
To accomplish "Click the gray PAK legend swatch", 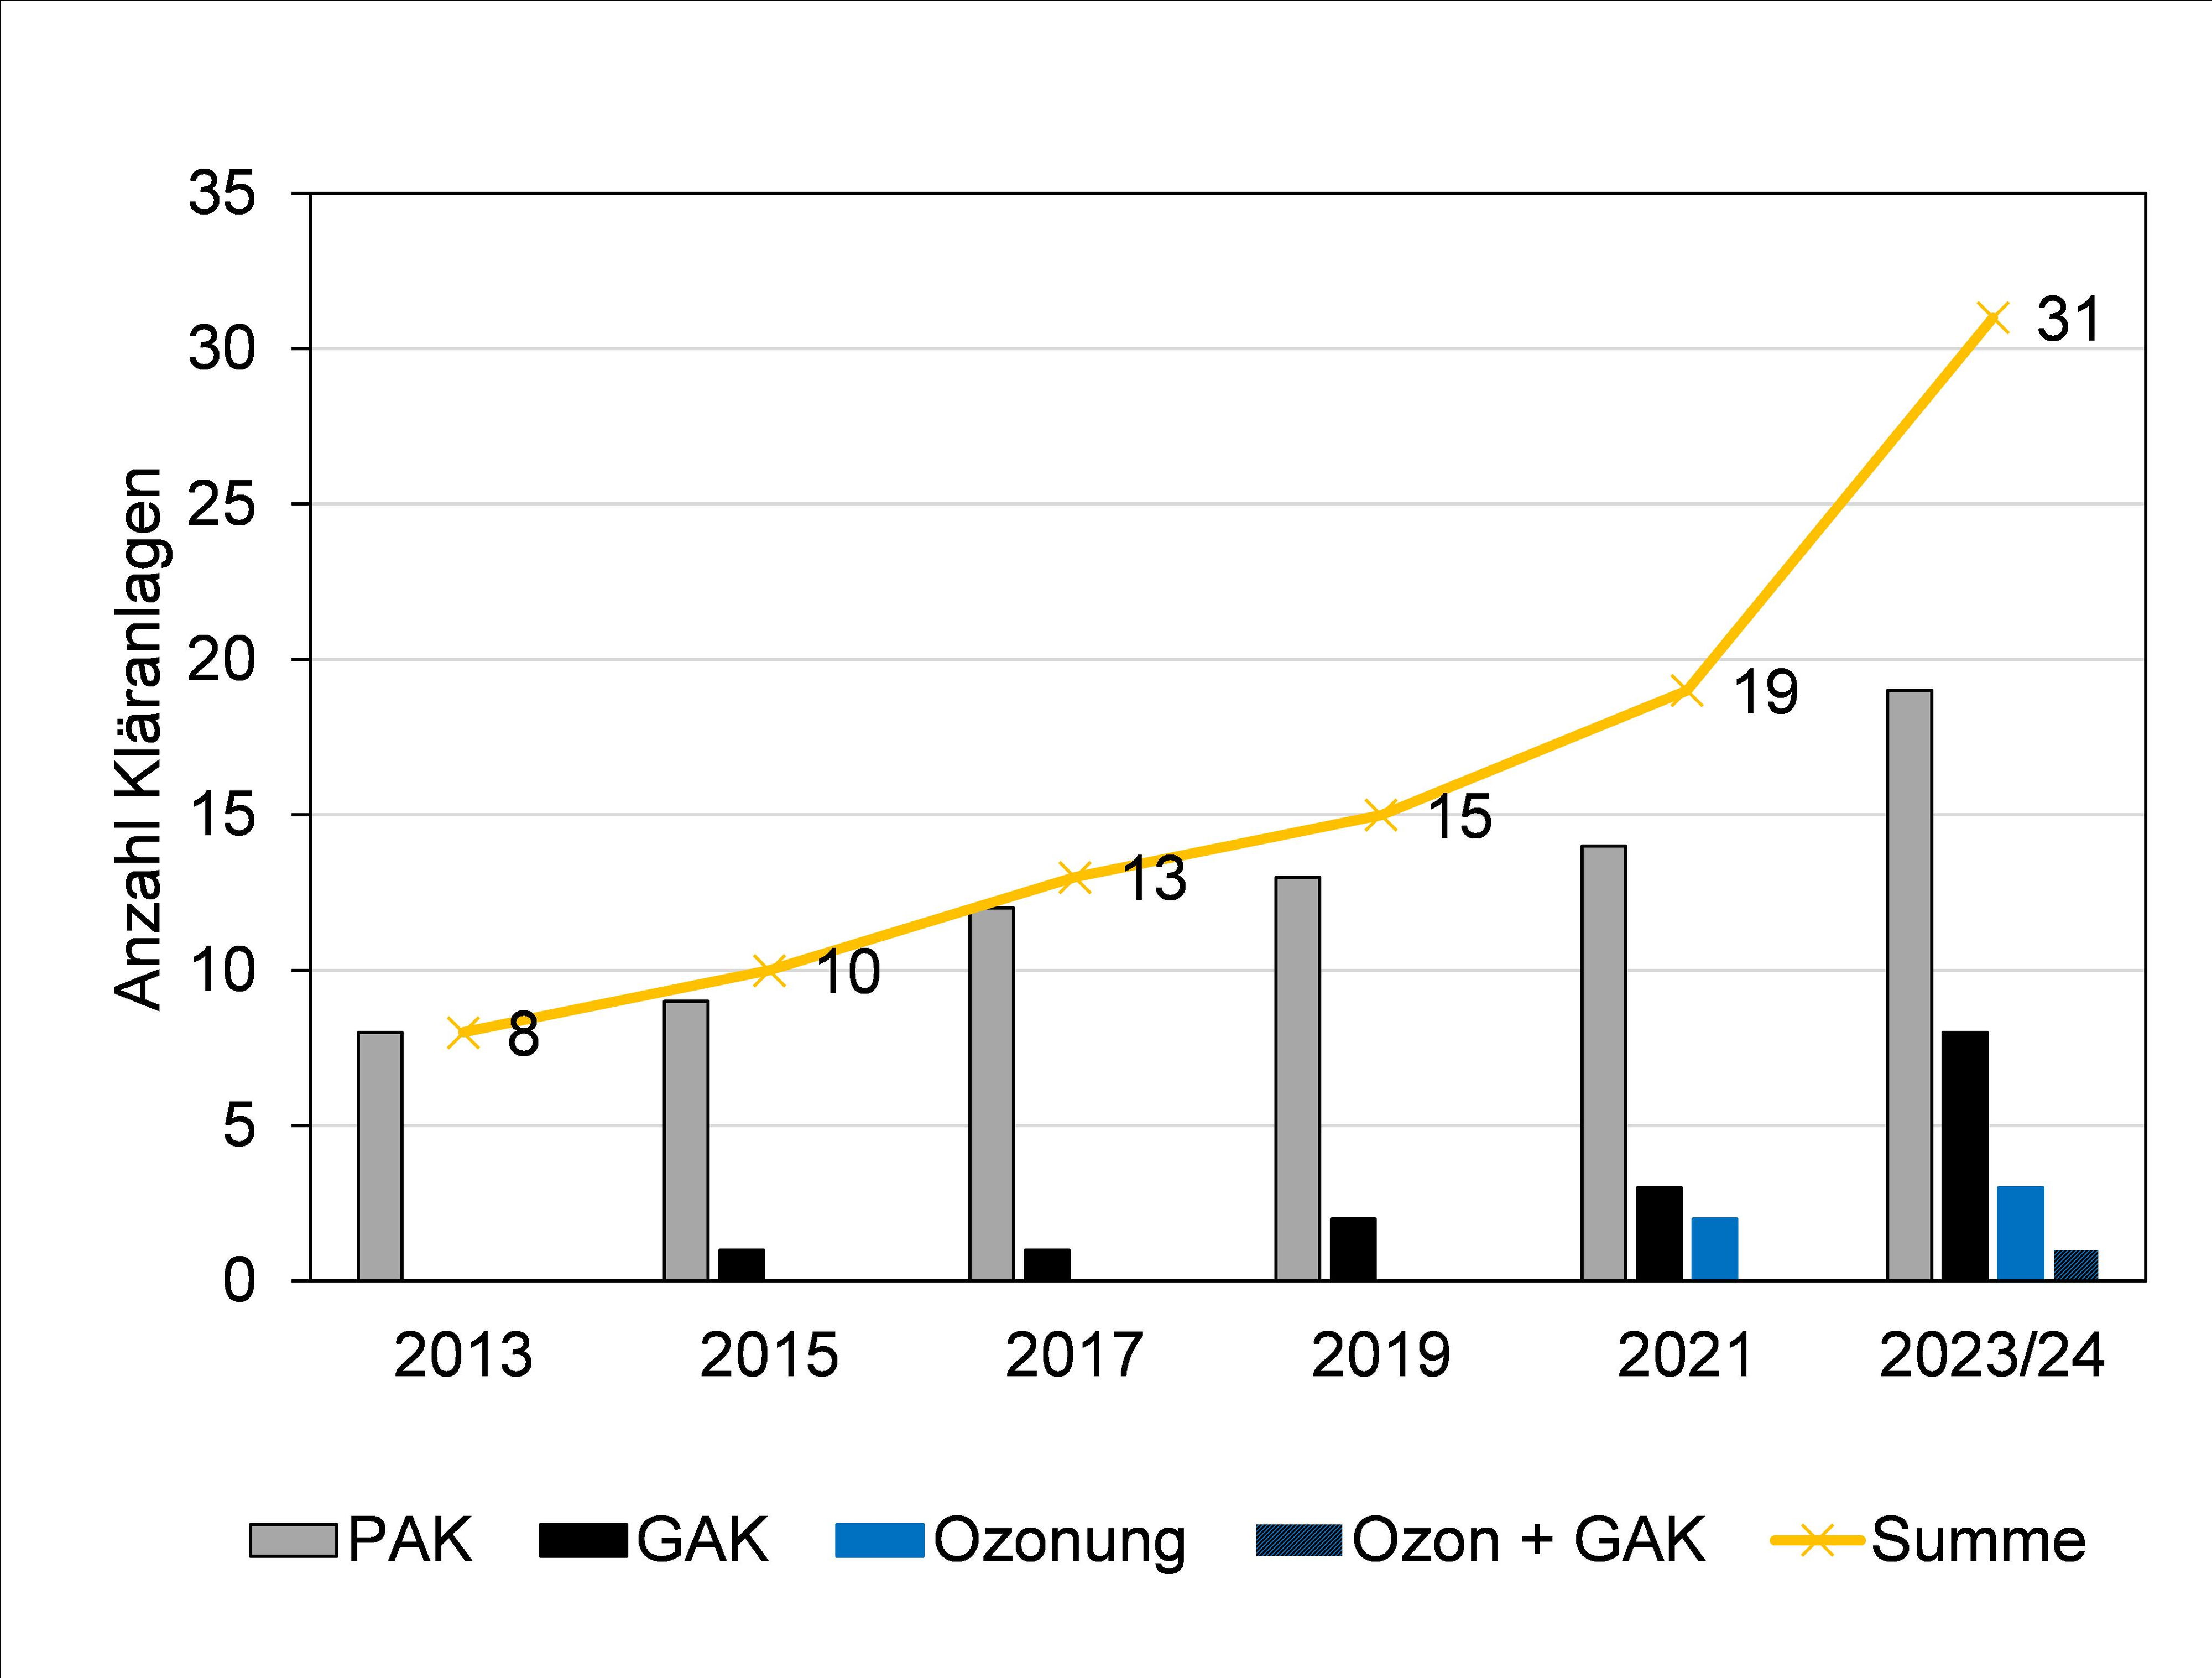I will click(293, 1541).
